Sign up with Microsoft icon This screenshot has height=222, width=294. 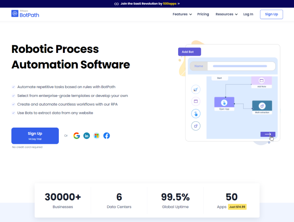[x=97, y=136]
